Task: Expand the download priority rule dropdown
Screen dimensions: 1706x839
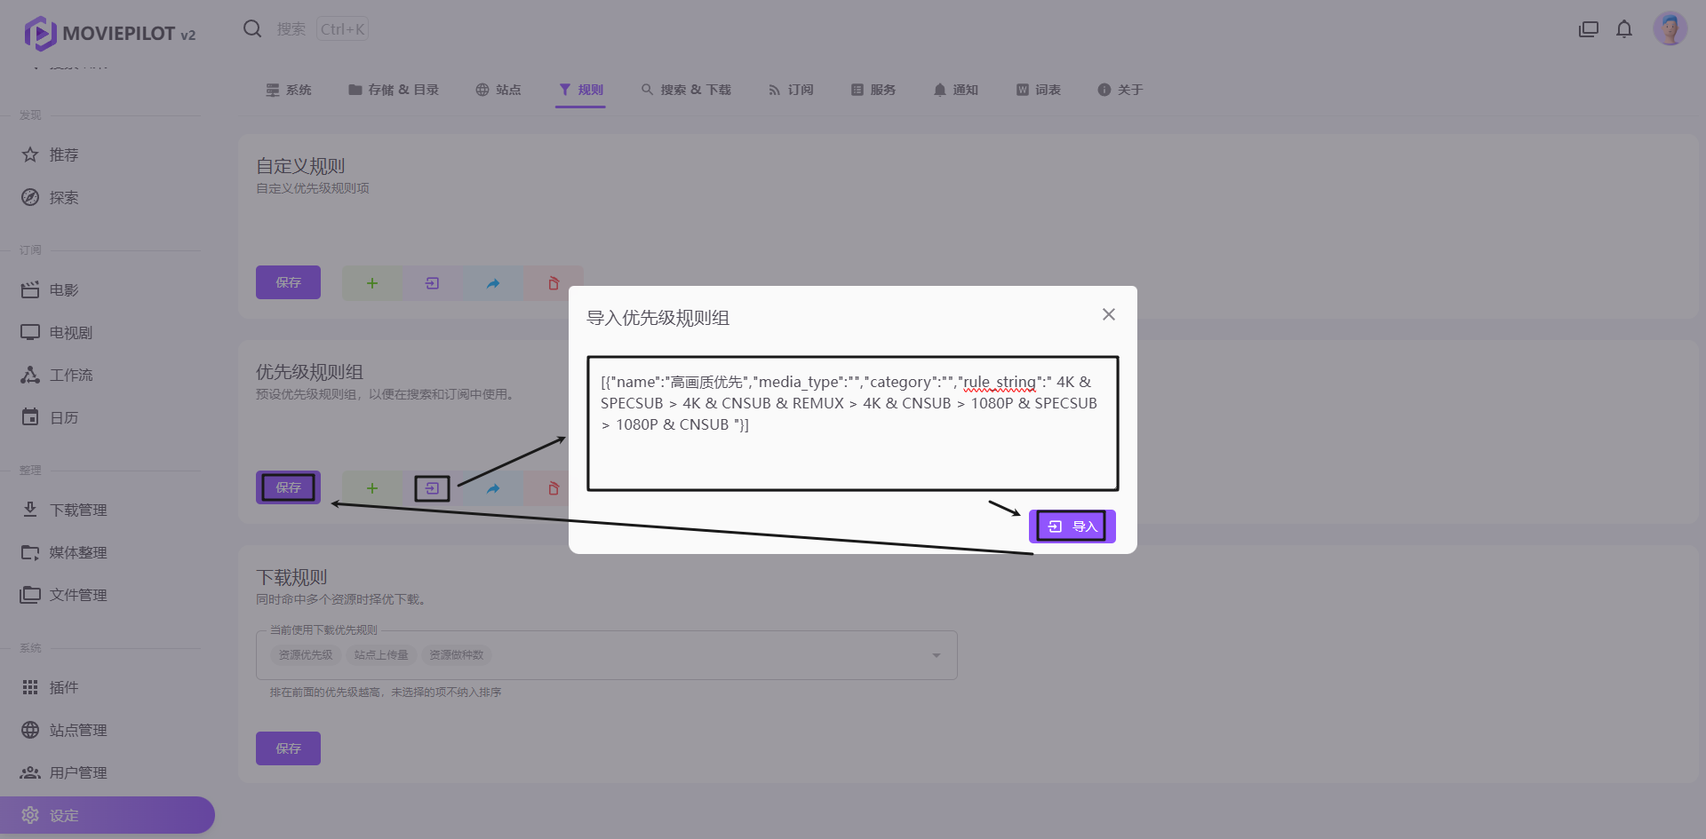Action: [936, 655]
